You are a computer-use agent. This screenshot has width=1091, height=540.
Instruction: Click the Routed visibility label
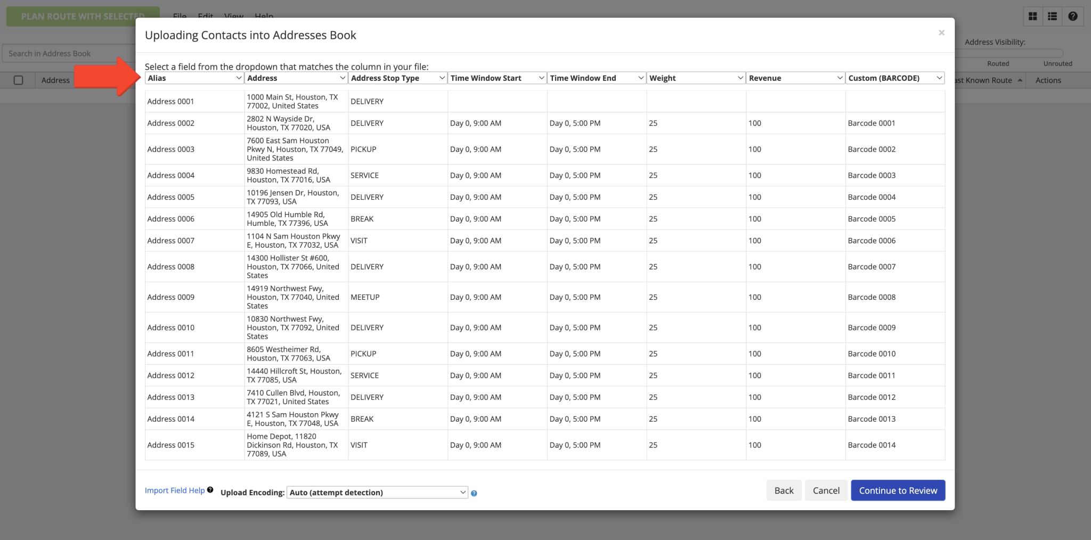point(998,63)
